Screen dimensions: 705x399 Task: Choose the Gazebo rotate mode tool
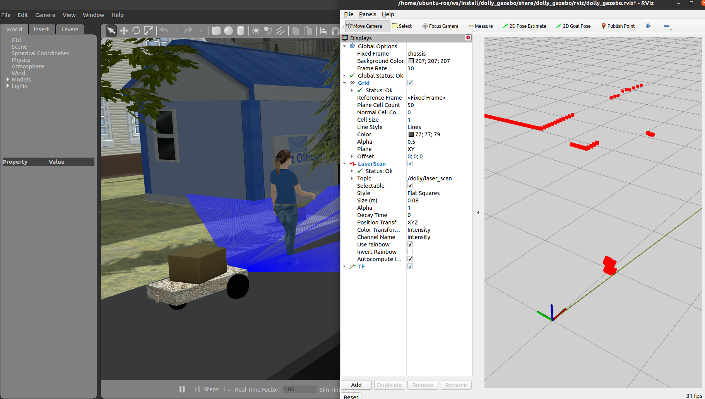(136, 31)
